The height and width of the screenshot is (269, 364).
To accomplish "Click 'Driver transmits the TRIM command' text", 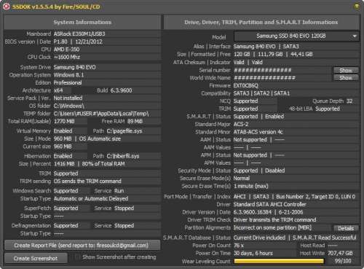I will coord(274,220).
